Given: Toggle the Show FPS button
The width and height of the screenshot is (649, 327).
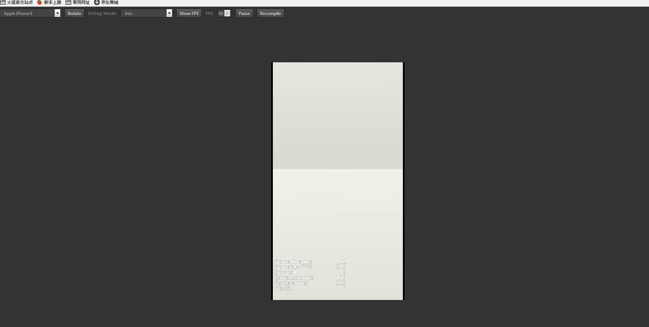Looking at the screenshot, I should point(189,13).
